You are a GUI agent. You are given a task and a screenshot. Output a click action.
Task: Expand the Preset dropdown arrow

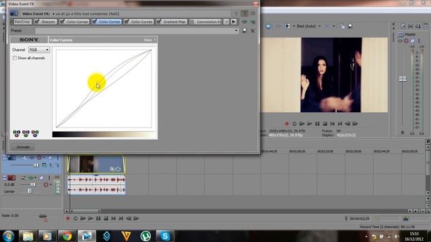coord(236,31)
